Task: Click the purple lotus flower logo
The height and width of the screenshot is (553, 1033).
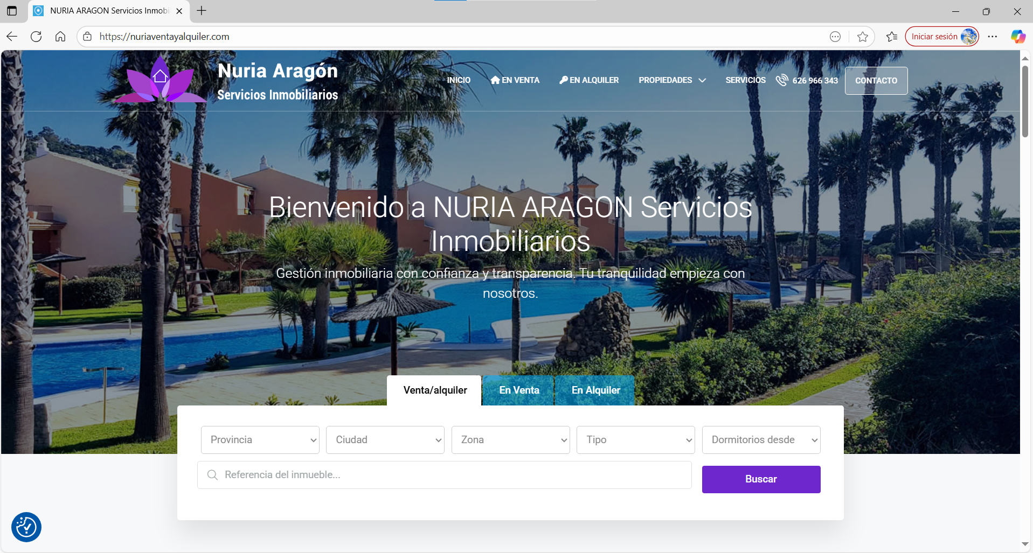Action: 159,79
